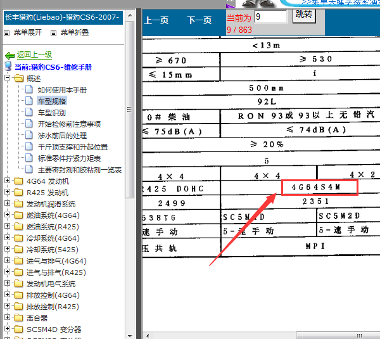Click the 返回上一级 link
The width and height of the screenshot is (380, 339).
(34, 54)
